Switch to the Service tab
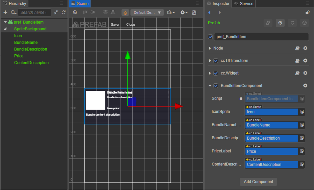314x190 pixels. pyautogui.click(x=244, y=4)
